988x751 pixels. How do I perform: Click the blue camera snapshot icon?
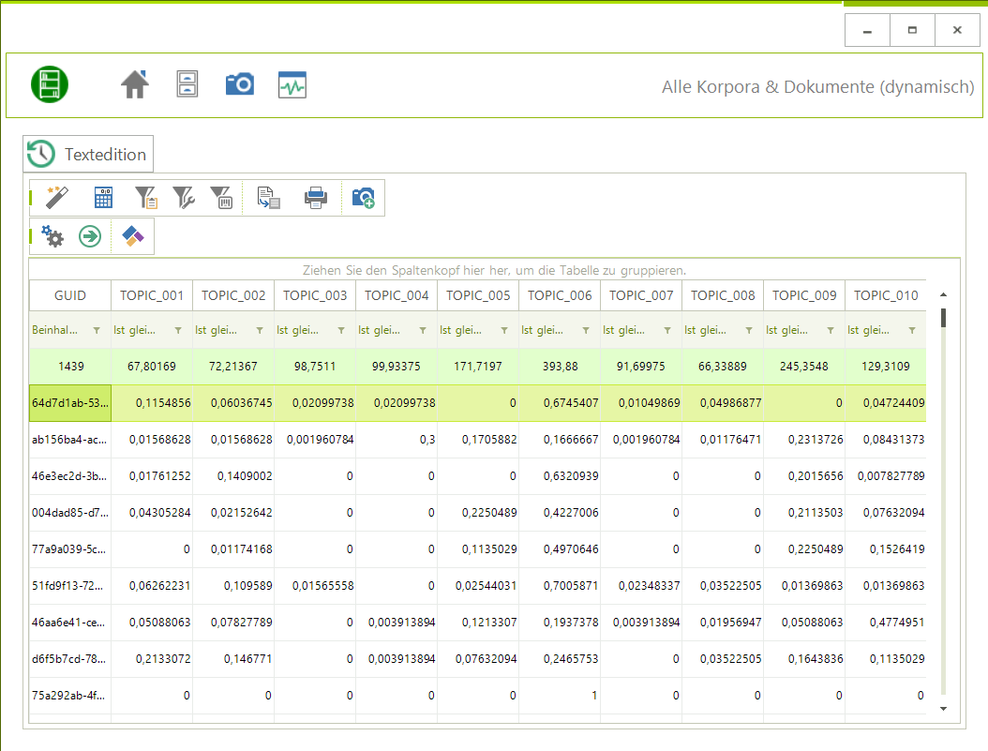240,83
